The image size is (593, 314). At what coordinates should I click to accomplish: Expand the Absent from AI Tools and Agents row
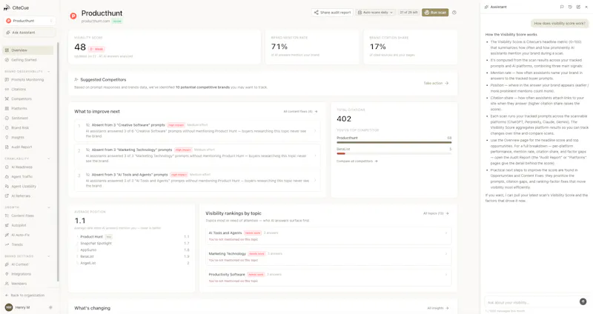click(x=197, y=180)
